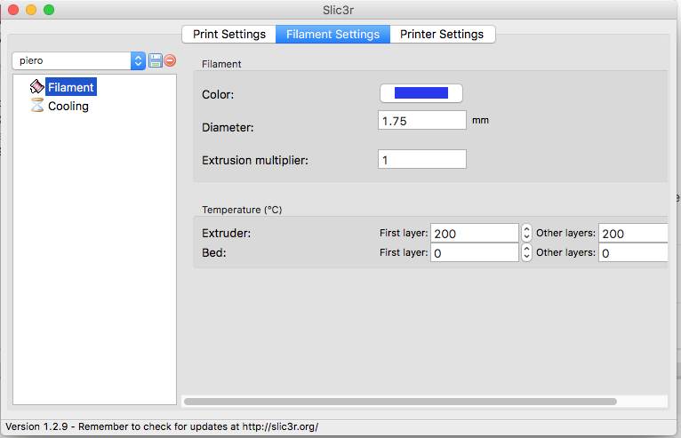Click the Extrusion multiplier input field
Screen dimensions: 681x438
point(422,160)
